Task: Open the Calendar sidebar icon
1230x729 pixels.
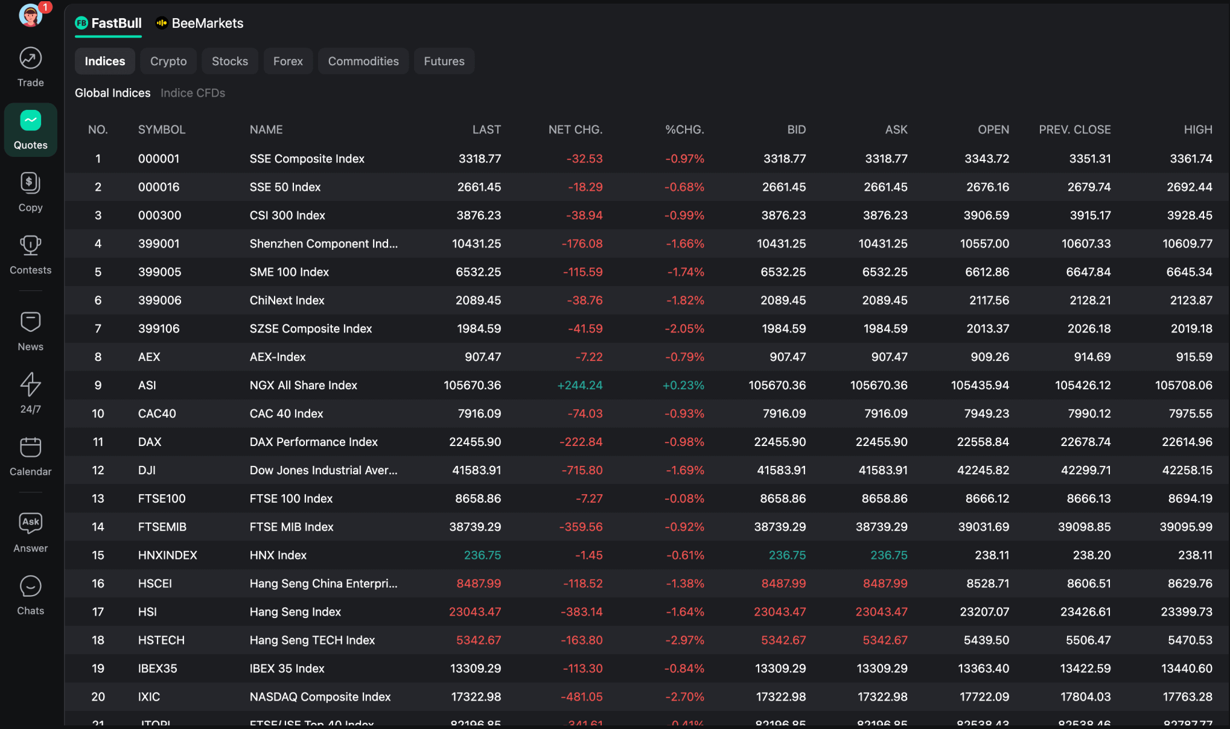Action: 30,456
